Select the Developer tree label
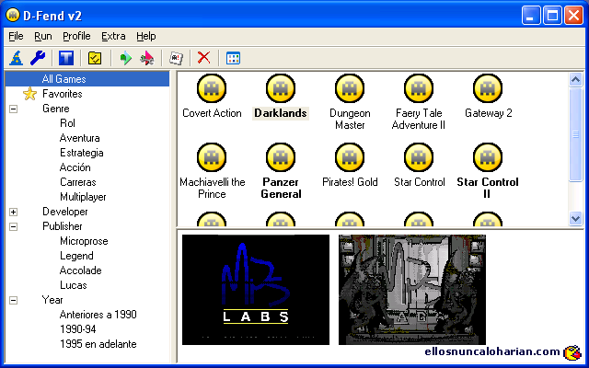This screenshot has width=589, height=368. 65,212
